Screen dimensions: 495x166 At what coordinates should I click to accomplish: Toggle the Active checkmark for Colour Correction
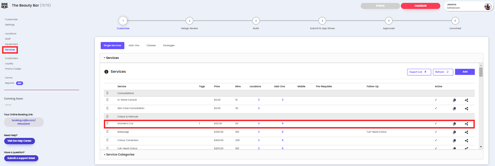(436, 140)
